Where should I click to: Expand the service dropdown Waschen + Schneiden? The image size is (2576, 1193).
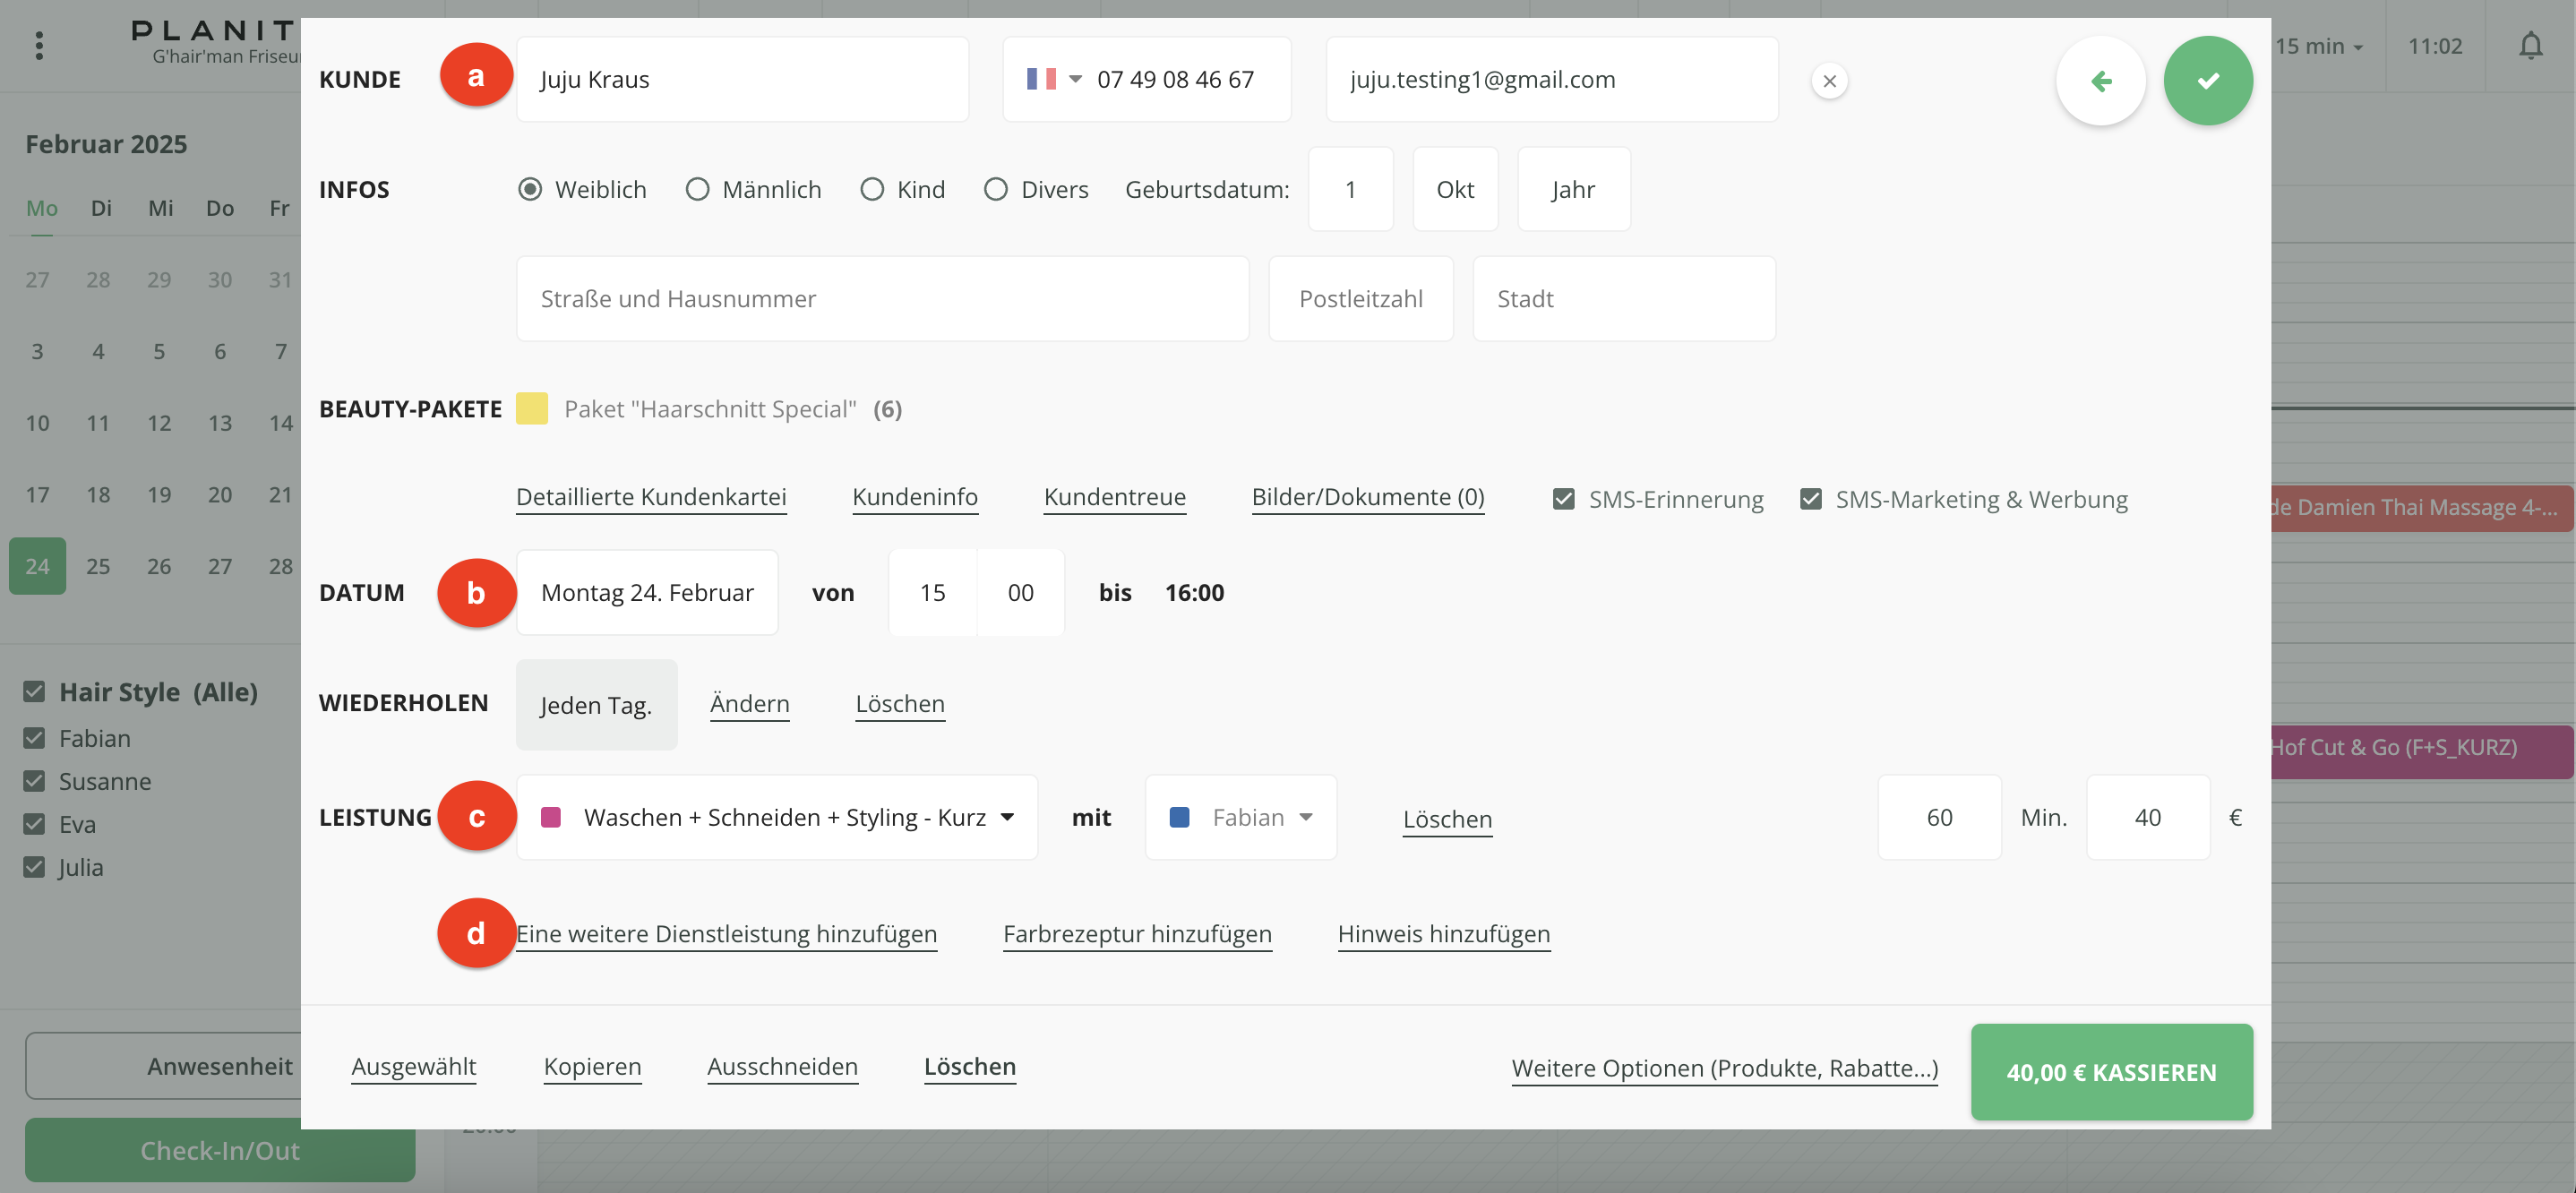[776, 817]
